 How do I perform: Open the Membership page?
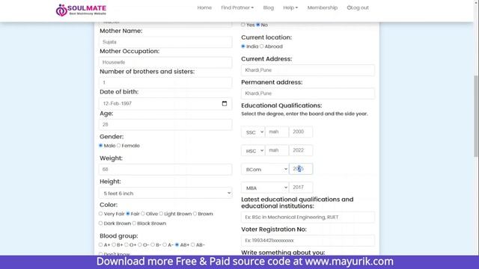[323, 7]
